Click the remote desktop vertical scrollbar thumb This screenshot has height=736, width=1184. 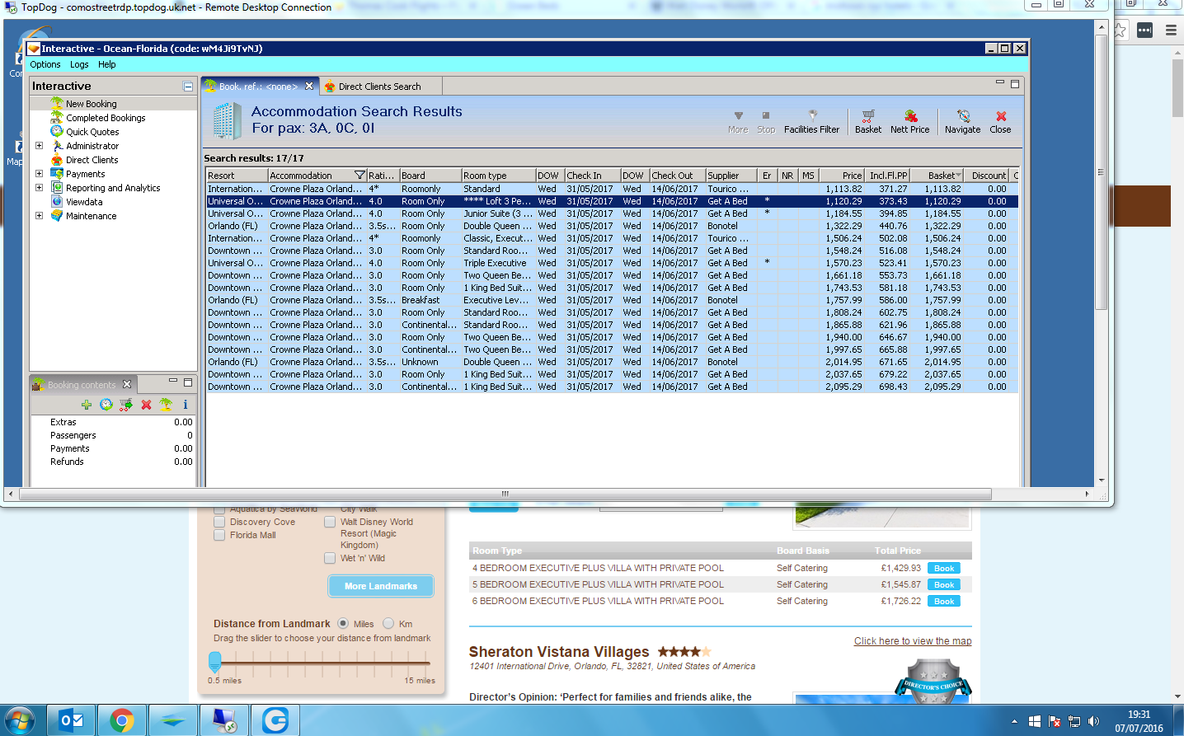[1101, 173]
